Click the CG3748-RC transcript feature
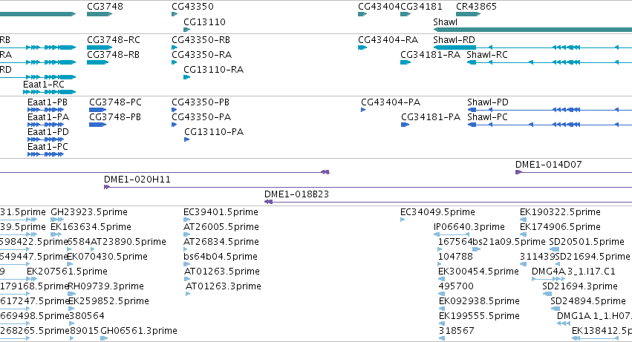This screenshot has width=632, height=342. pyautogui.click(x=100, y=47)
